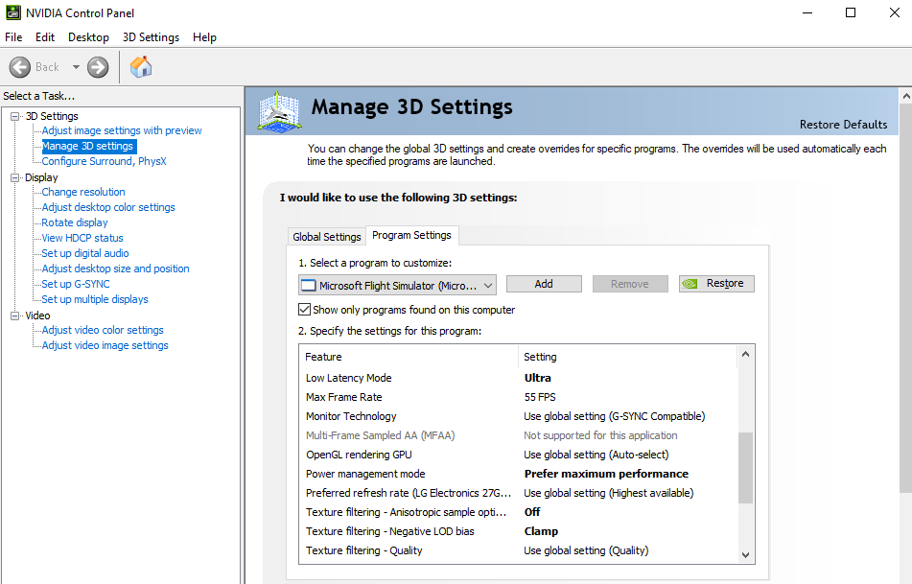Open 'Set up G-SYNC' task
Screen dimensions: 912x584
click(x=74, y=283)
